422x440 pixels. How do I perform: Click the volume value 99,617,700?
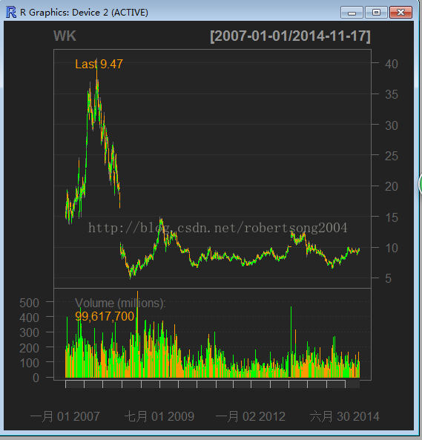[105, 316]
